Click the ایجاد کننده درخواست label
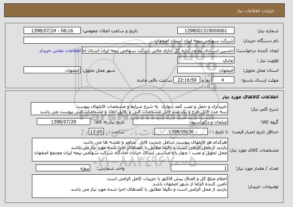Screen dimensions: 293x207 (257, 51)
